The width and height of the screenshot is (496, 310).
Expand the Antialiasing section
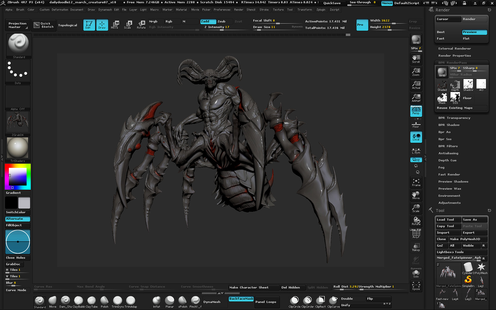(448, 153)
